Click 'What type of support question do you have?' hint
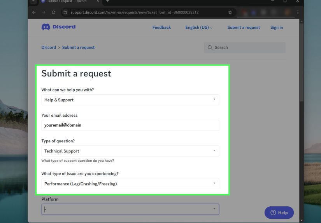 pyautogui.click(x=77, y=161)
